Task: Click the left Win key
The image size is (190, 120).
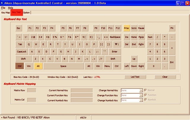Action: [x=29, y=66]
